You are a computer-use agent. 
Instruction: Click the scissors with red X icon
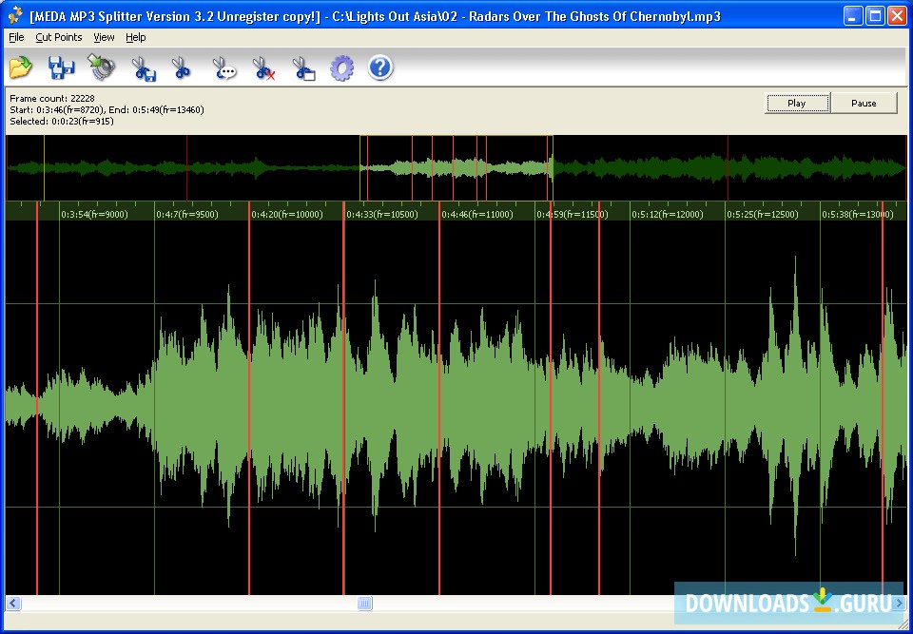click(x=263, y=67)
